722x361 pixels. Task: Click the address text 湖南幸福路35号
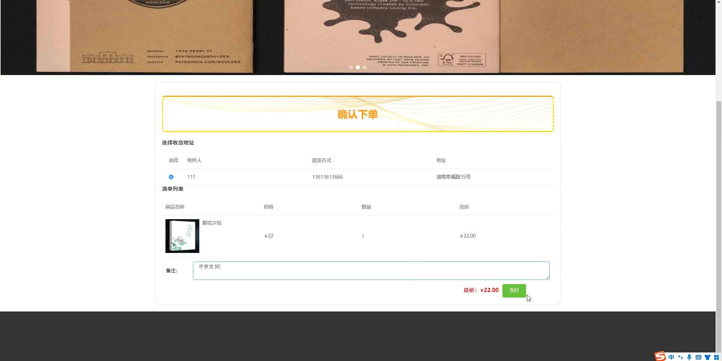[x=454, y=177]
